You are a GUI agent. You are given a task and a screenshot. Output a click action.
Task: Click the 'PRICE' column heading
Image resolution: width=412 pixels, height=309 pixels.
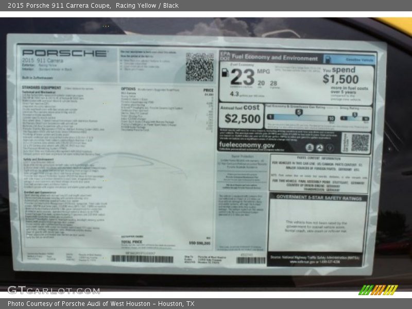[209, 90]
